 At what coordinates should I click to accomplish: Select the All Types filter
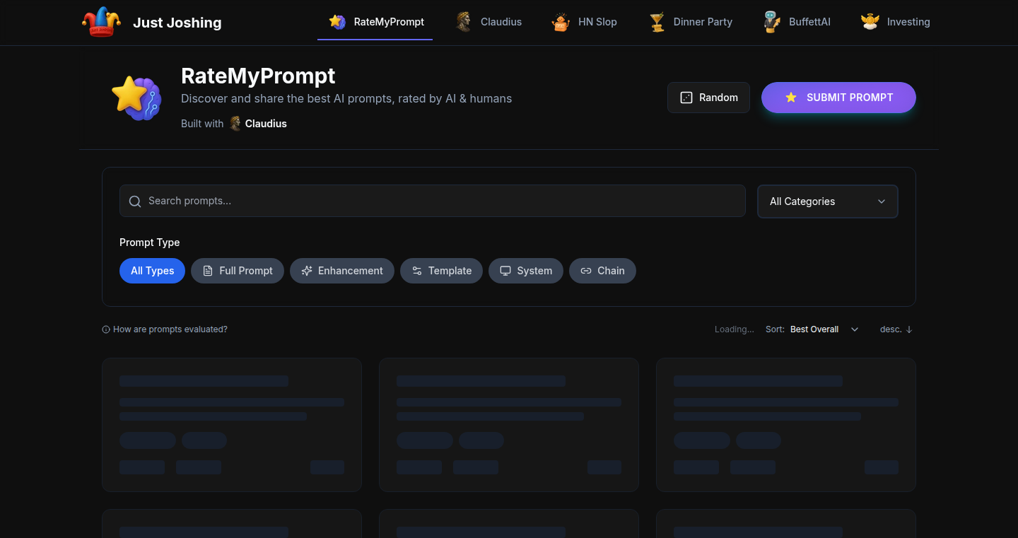pos(152,271)
